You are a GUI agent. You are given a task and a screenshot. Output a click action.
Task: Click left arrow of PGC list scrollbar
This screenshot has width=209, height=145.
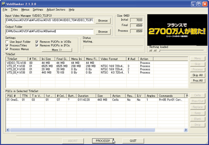(x=8, y=130)
